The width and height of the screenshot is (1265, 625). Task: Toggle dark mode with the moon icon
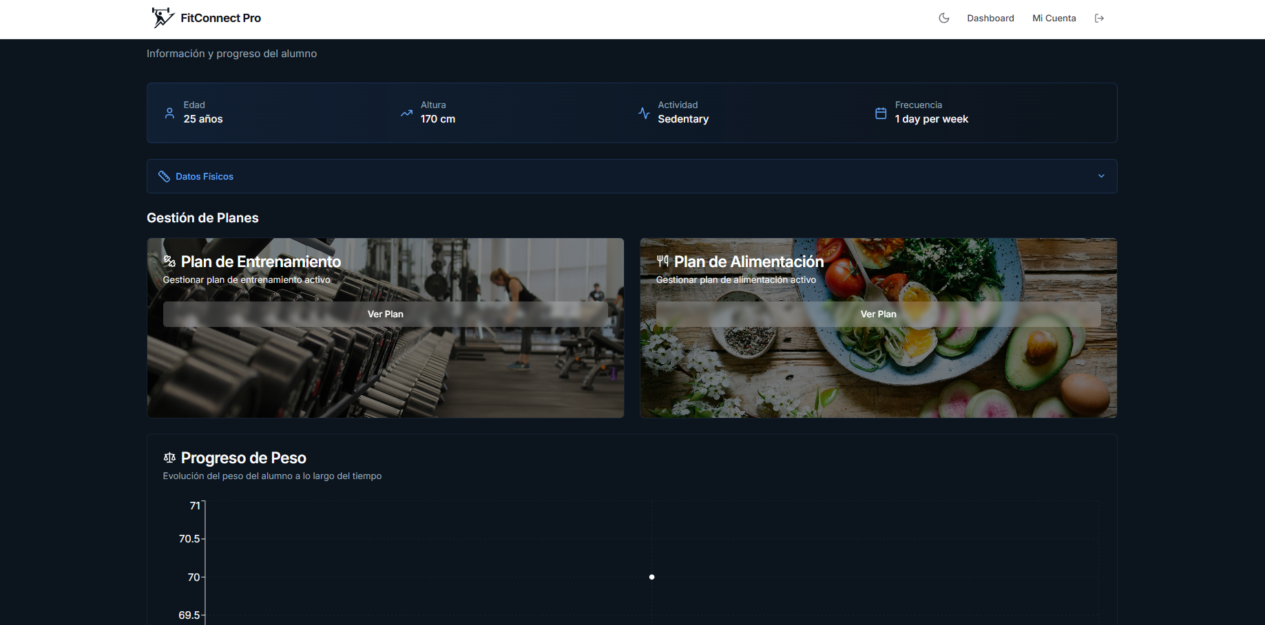pyautogui.click(x=944, y=18)
